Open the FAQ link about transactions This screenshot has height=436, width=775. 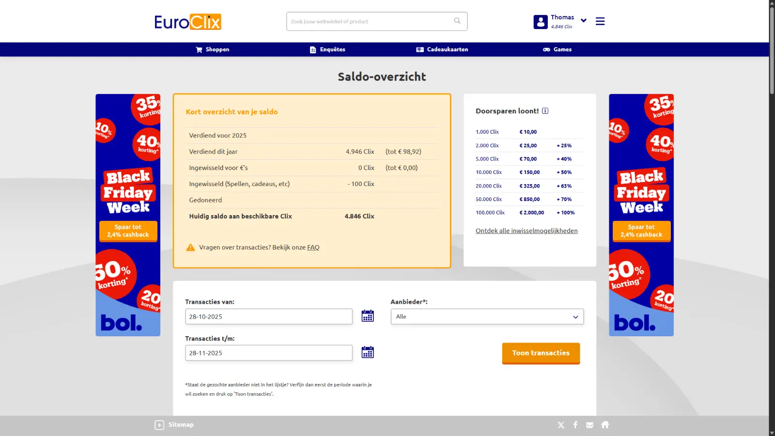(313, 247)
